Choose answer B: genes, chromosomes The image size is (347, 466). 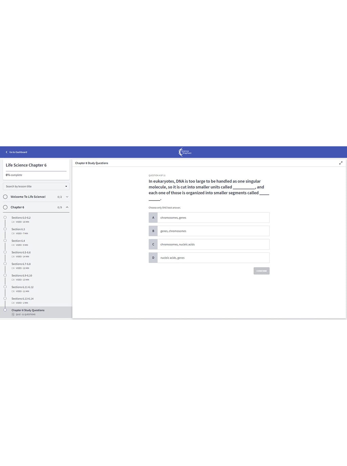tap(209, 231)
